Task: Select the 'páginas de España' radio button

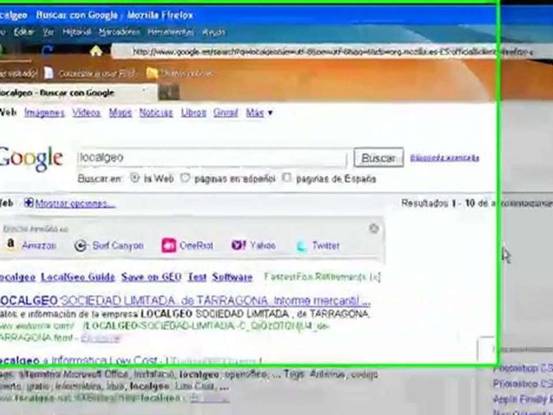Action: tap(287, 178)
